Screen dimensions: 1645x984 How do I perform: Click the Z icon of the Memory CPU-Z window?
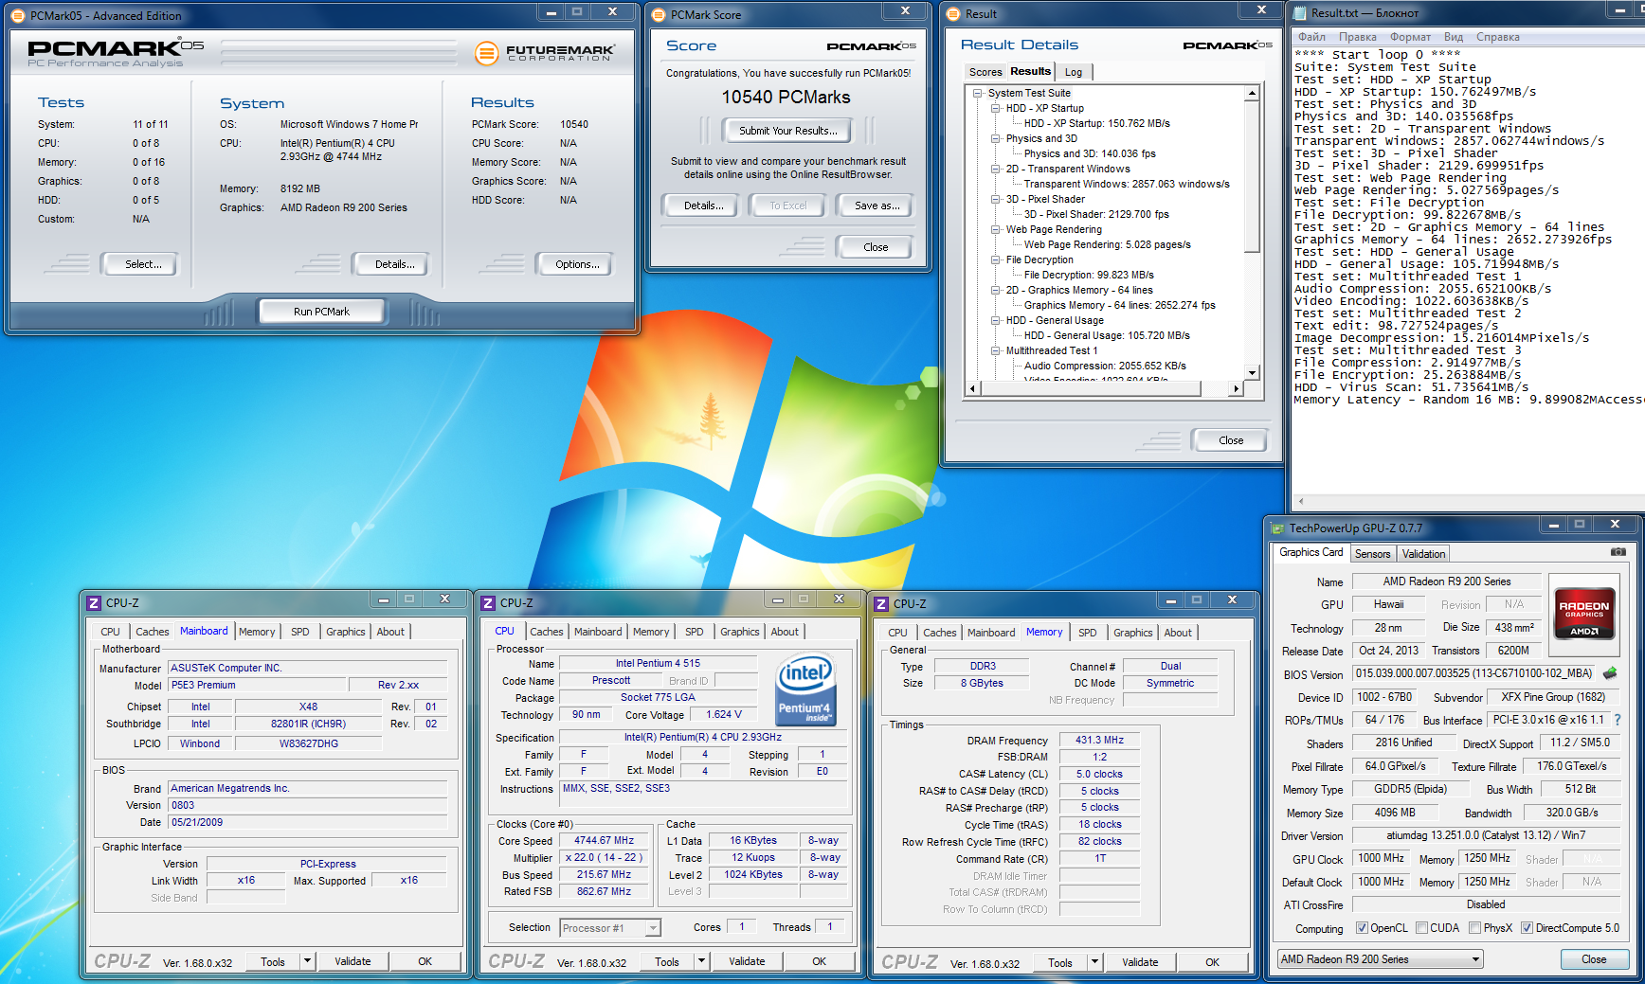[x=881, y=603]
